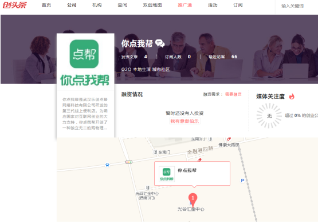Click the 无 circular attention gauge
Viewport: 318px width, 224px height.
[x=269, y=116]
